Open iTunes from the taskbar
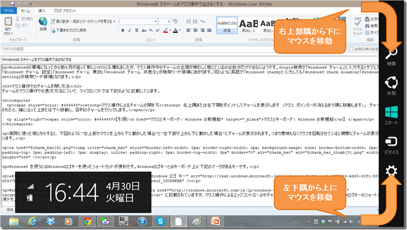 click(x=142, y=221)
